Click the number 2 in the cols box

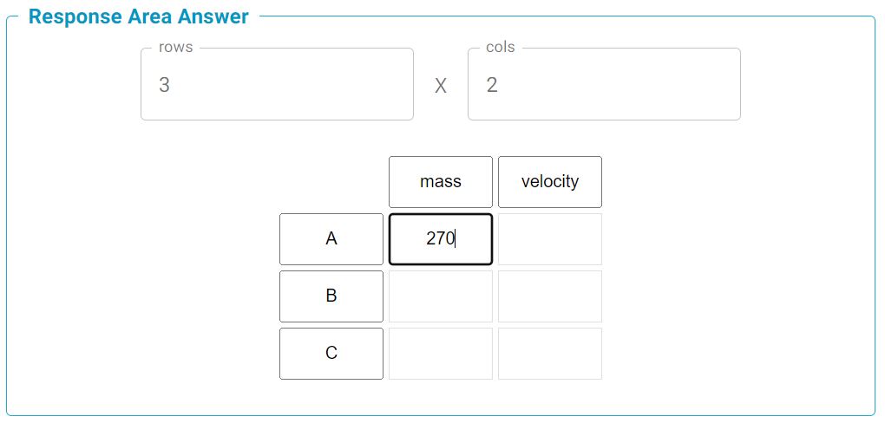click(x=492, y=85)
